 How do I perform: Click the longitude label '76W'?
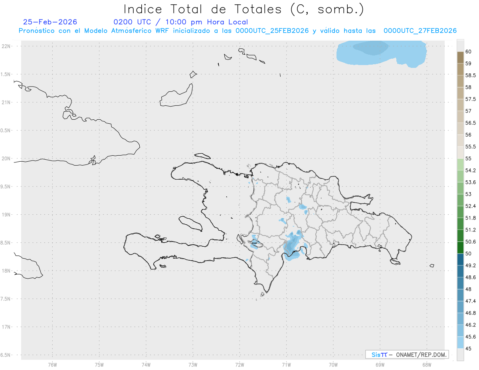pyautogui.click(x=52, y=364)
